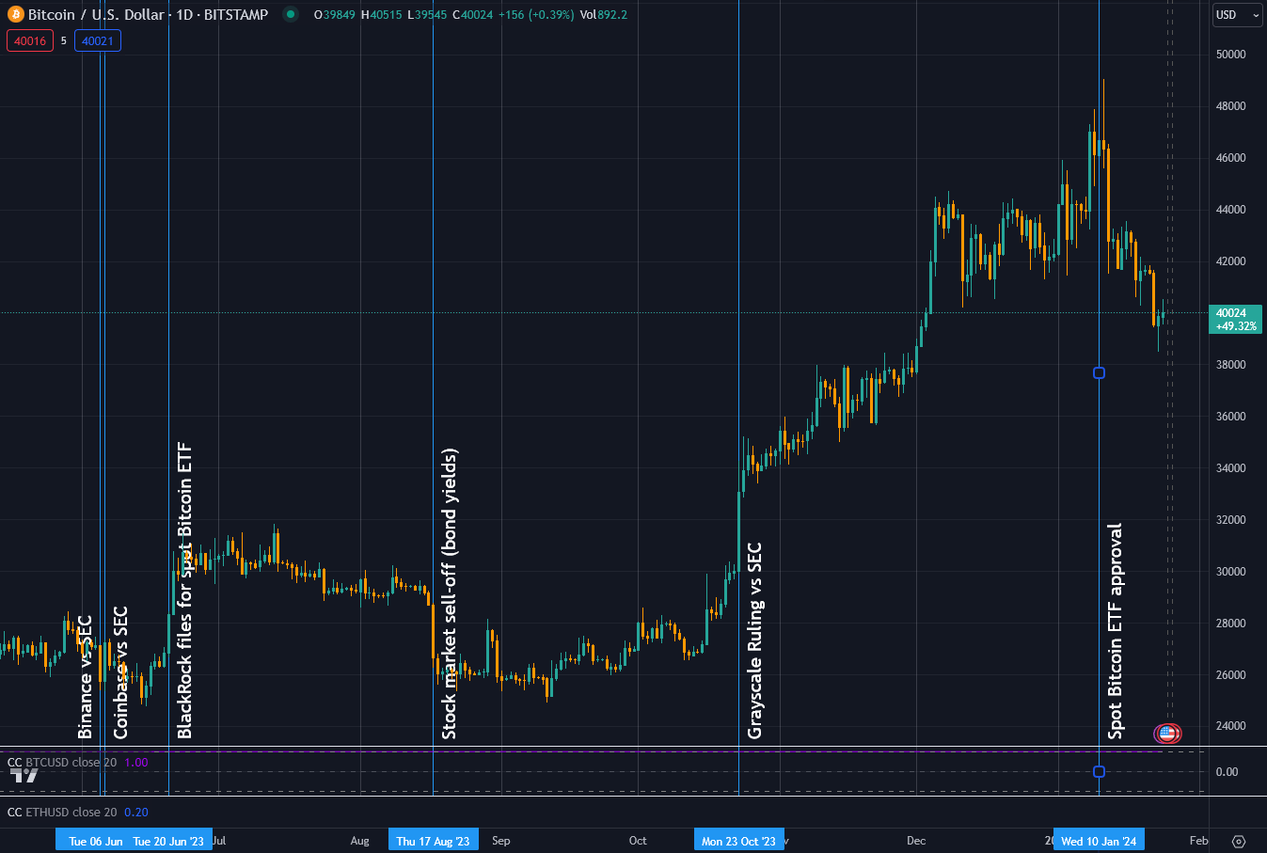
Task: Click the orange Bitcoin symbol logo
Action: (16, 14)
